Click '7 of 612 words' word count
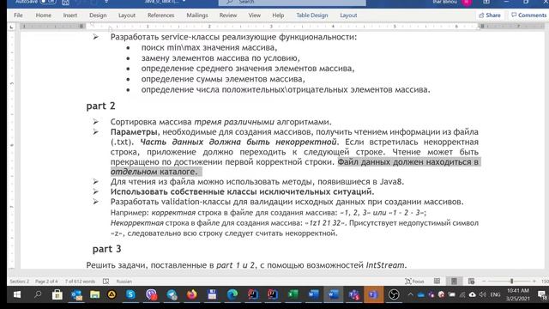 (x=80, y=282)
